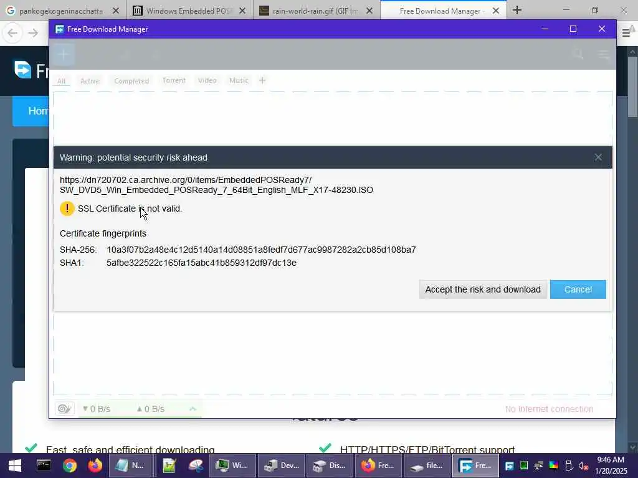Click FDM website logo in browser
This screenshot has width=638, height=478.
(x=23, y=70)
